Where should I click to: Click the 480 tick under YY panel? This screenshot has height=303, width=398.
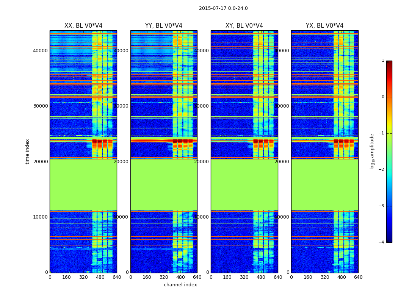tap(180, 277)
